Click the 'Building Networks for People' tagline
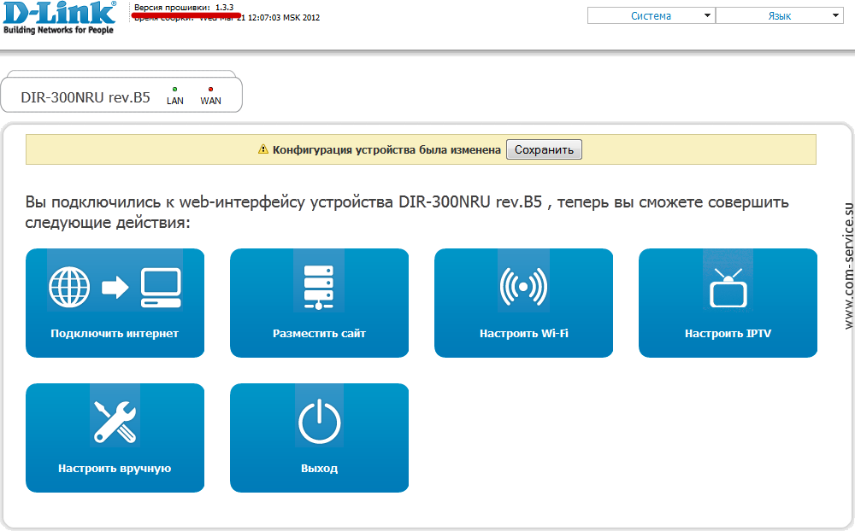This screenshot has width=855, height=531. [x=58, y=30]
